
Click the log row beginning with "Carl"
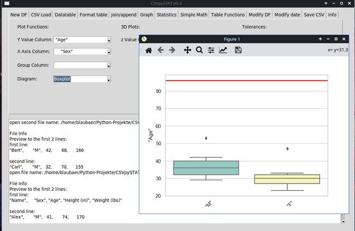coord(46,167)
